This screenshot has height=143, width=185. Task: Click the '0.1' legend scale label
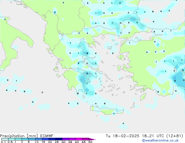click(x=3, y=142)
